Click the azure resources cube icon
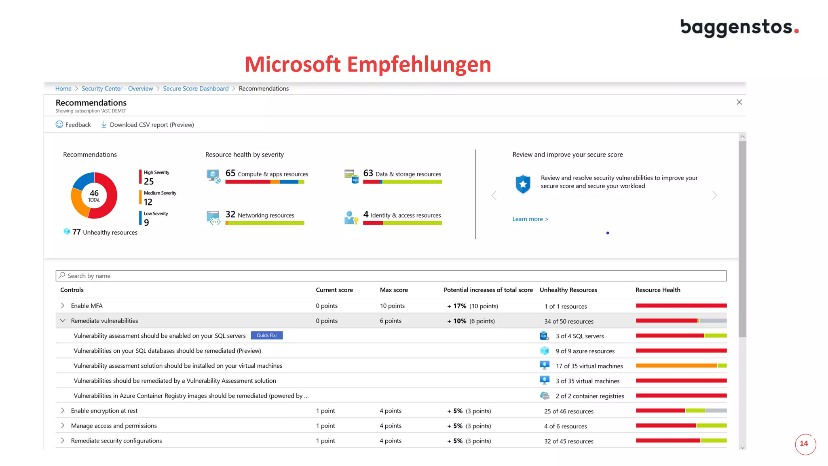The image size is (828, 466). click(x=544, y=350)
